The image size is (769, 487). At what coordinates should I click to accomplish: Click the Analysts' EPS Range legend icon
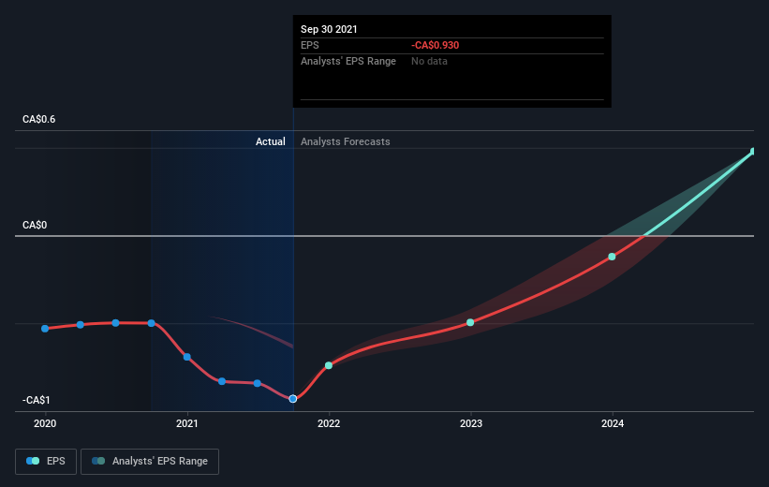point(98,461)
